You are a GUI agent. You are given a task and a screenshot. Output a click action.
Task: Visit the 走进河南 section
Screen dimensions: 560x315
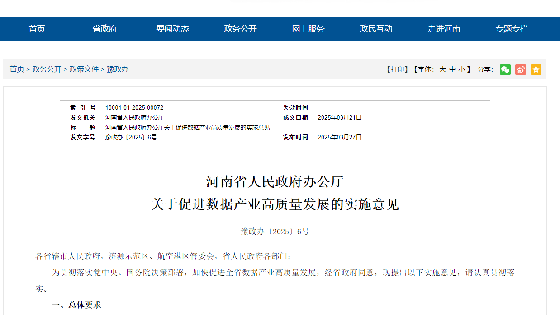(x=444, y=29)
